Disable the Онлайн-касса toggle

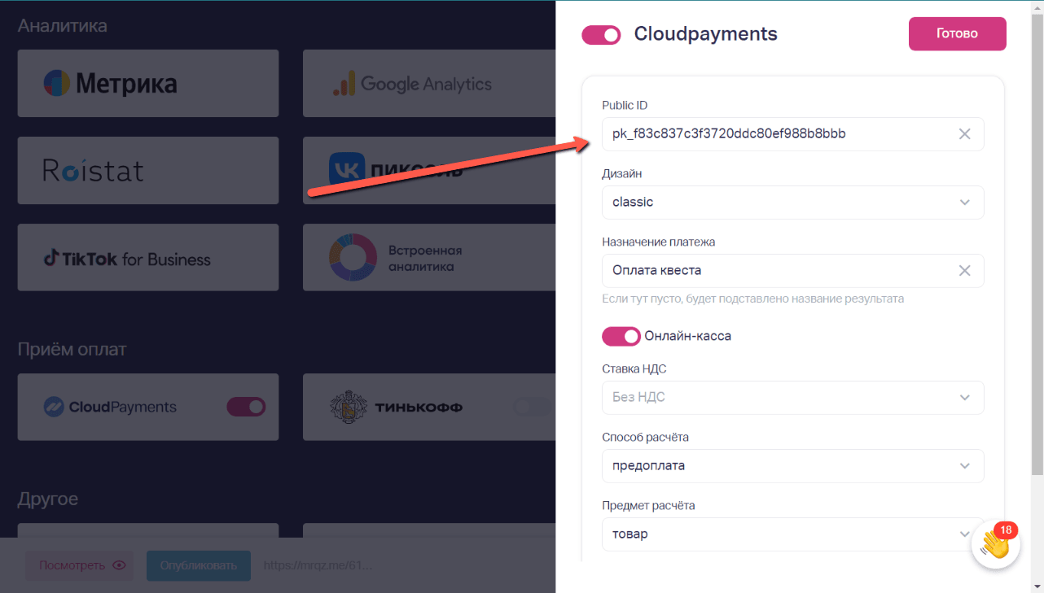point(621,336)
